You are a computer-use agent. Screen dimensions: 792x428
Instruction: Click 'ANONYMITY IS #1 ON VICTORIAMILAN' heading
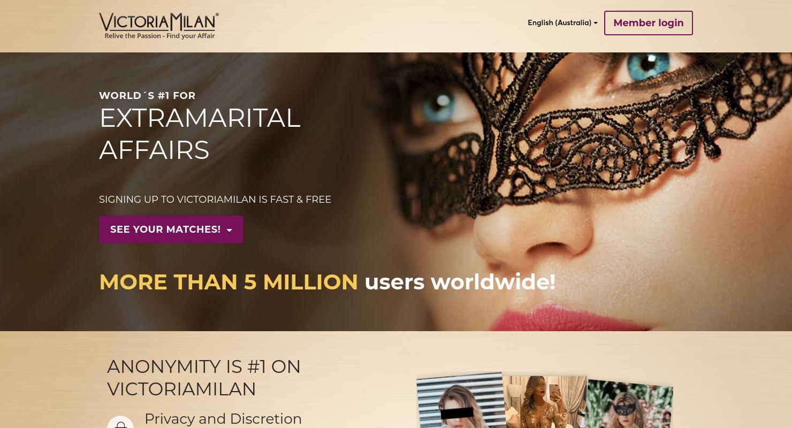204,378
